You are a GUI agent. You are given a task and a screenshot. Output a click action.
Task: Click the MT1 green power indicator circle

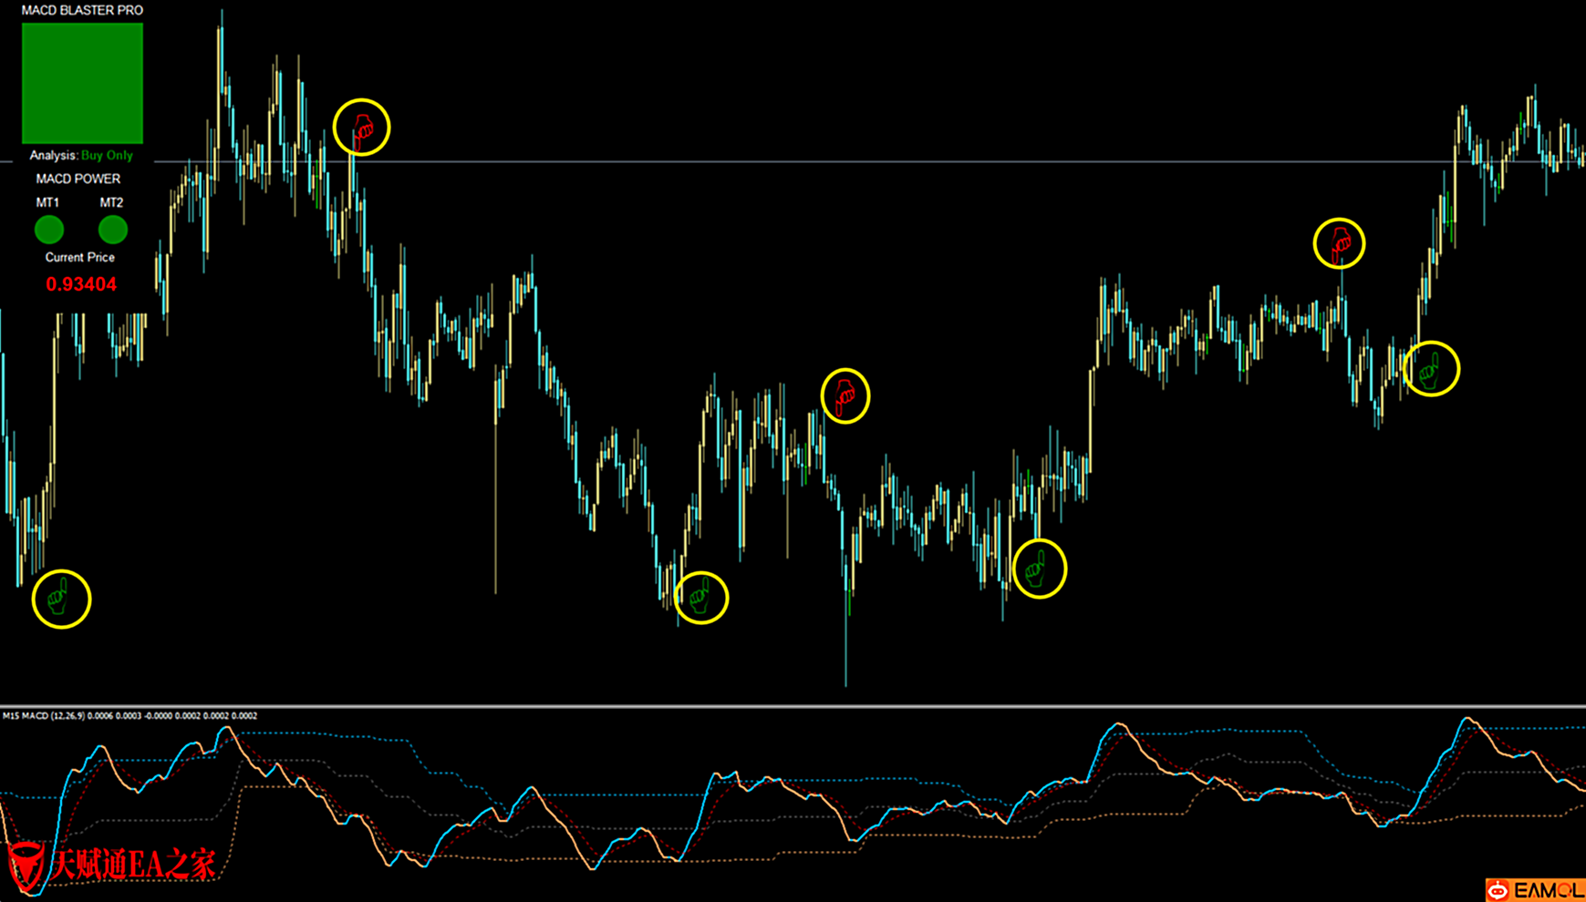(49, 230)
